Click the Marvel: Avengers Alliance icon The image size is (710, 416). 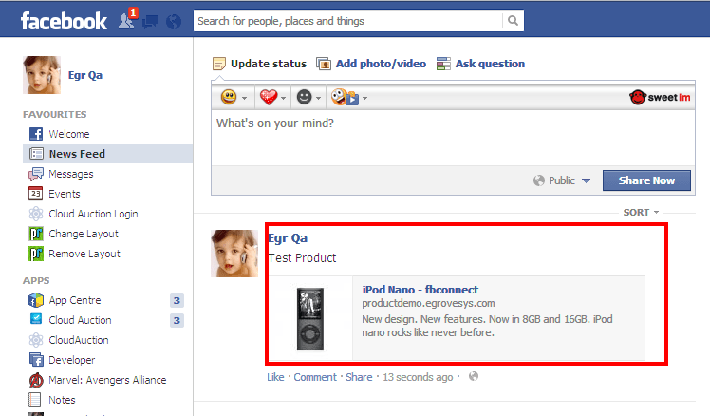coord(36,380)
